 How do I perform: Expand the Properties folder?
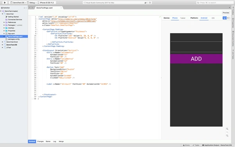pos(4,31)
